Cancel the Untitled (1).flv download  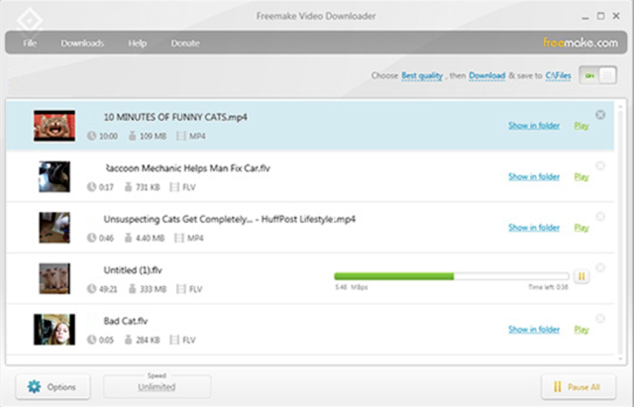600,268
